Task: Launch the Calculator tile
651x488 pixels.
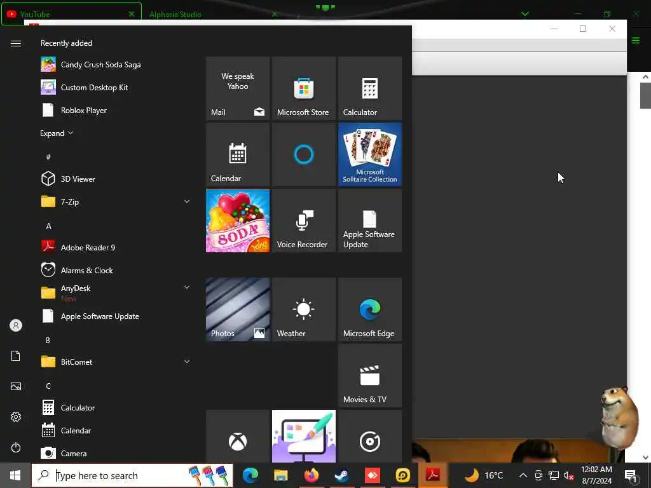Action: [370, 88]
